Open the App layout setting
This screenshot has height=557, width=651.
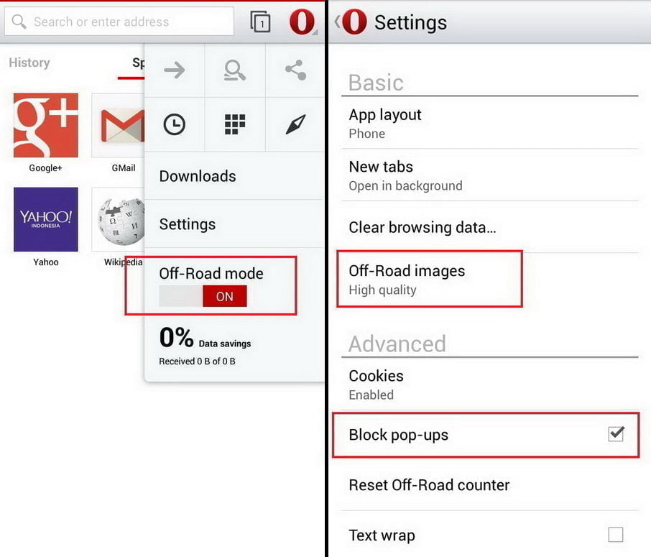pos(490,124)
